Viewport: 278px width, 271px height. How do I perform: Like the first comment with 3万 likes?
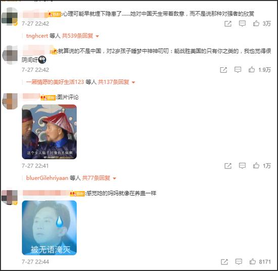[x=256, y=23]
